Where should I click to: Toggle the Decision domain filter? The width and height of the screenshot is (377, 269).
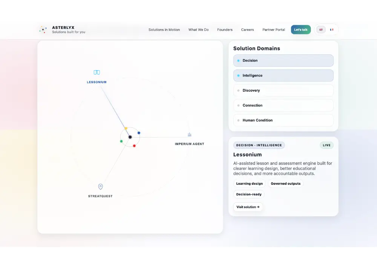[283, 61]
